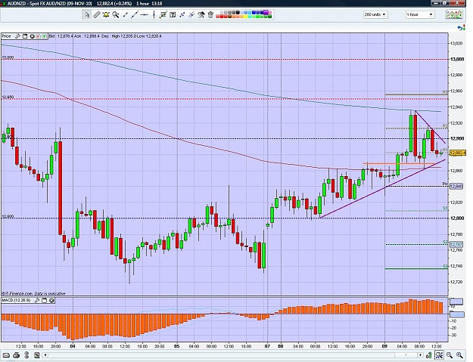Open the alert bell tool
Image resolution: width=473 pixels, height=362 pixels.
coord(106,14)
